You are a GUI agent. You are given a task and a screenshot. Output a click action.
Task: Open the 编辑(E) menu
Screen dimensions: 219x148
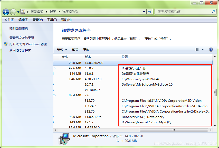click(x=23, y=20)
